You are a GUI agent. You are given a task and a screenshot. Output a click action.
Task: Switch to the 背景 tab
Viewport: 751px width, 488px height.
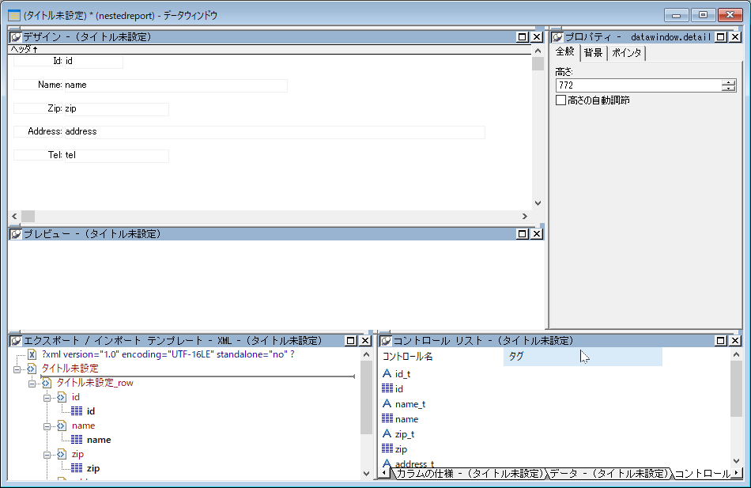point(593,53)
